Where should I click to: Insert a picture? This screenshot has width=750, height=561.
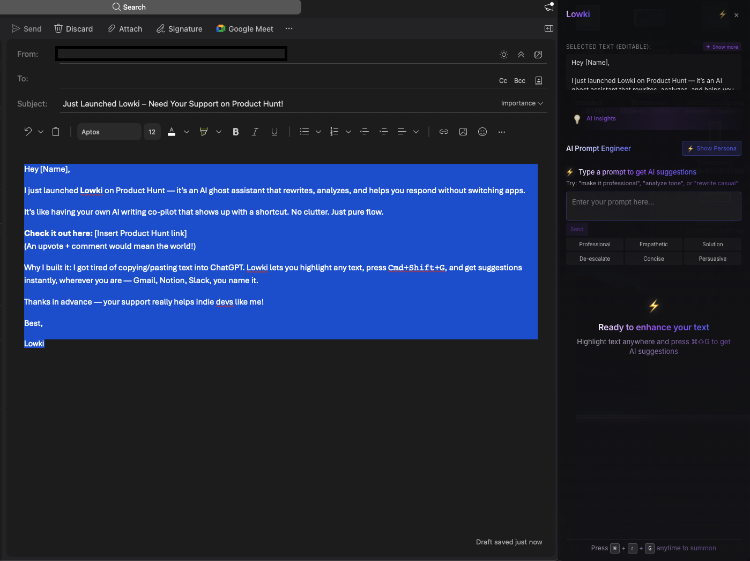coord(463,132)
